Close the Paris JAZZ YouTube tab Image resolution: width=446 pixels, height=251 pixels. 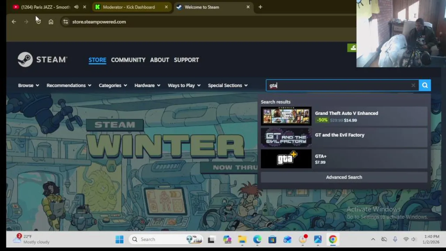tap(84, 7)
